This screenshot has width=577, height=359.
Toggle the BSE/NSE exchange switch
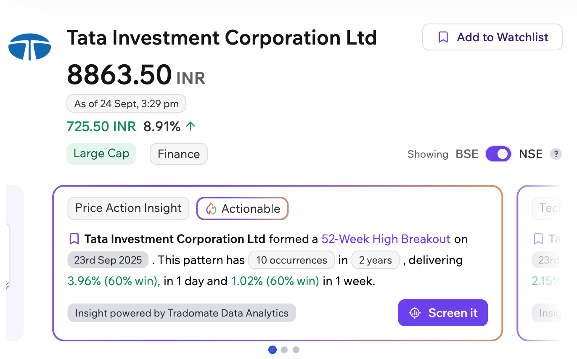(498, 154)
